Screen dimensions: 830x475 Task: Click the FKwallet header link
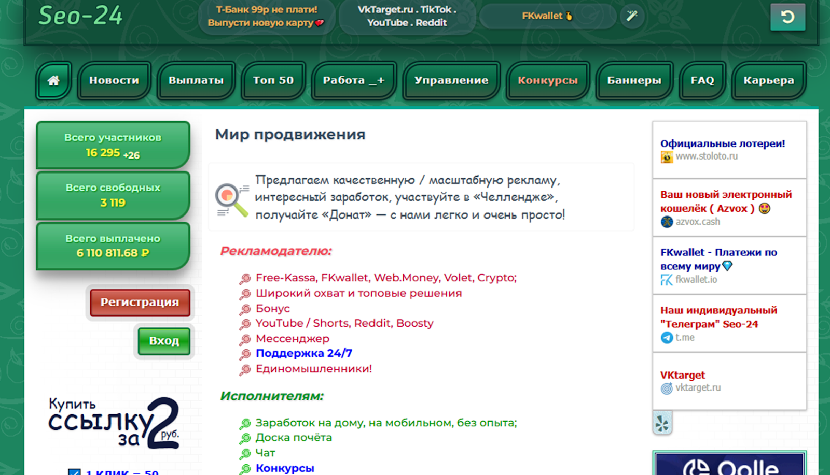click(x=547, y=16)
